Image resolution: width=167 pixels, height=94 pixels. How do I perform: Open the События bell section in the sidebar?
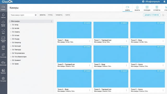[x=3, y=16]
